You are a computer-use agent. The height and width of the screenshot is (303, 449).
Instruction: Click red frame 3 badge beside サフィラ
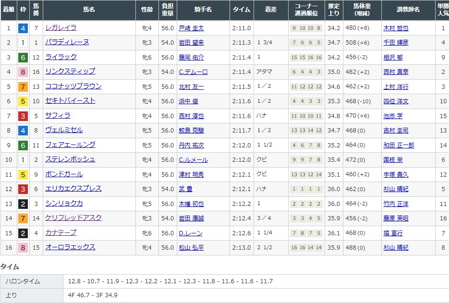23,116
